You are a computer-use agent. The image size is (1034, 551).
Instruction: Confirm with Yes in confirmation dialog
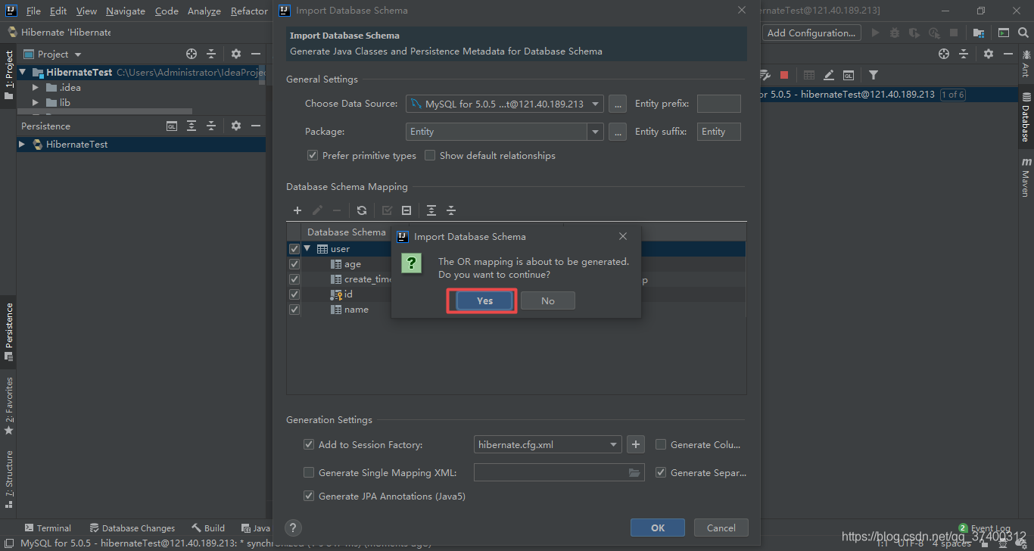pos(484,300)
